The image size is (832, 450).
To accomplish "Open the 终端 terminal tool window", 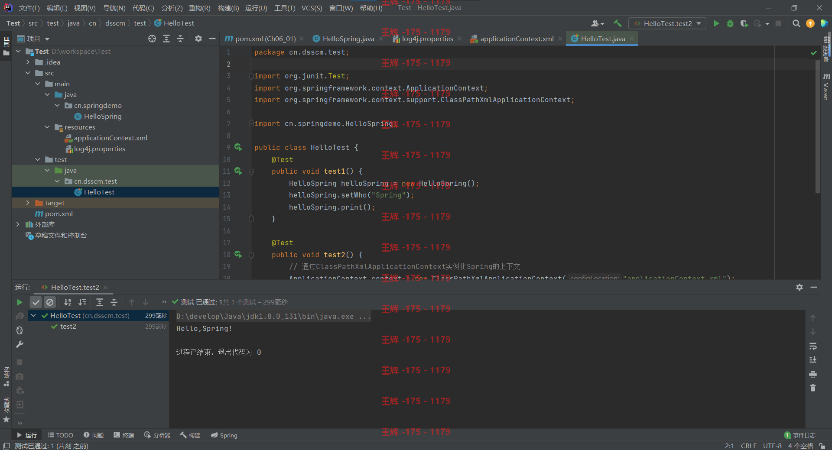I will [124, 435].
